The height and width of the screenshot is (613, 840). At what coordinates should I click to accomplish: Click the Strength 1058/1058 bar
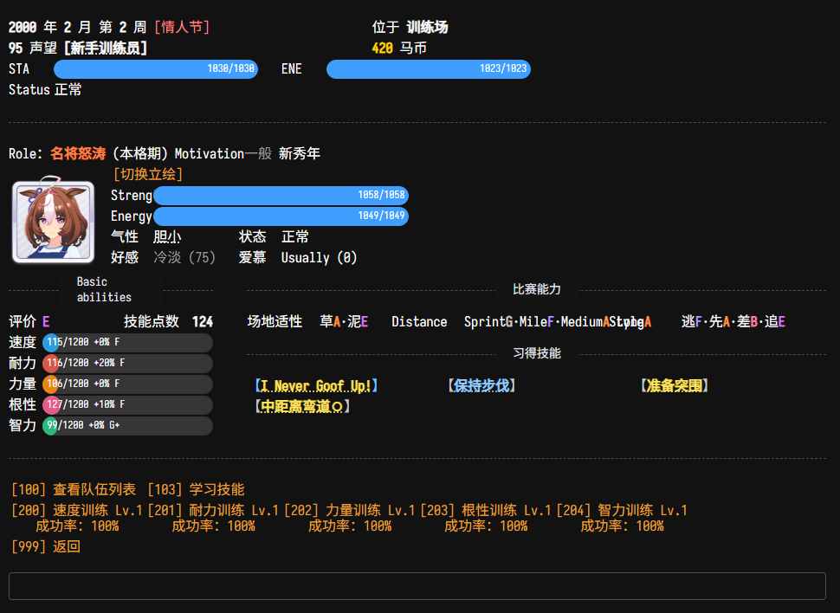click(x=281, y=195)
